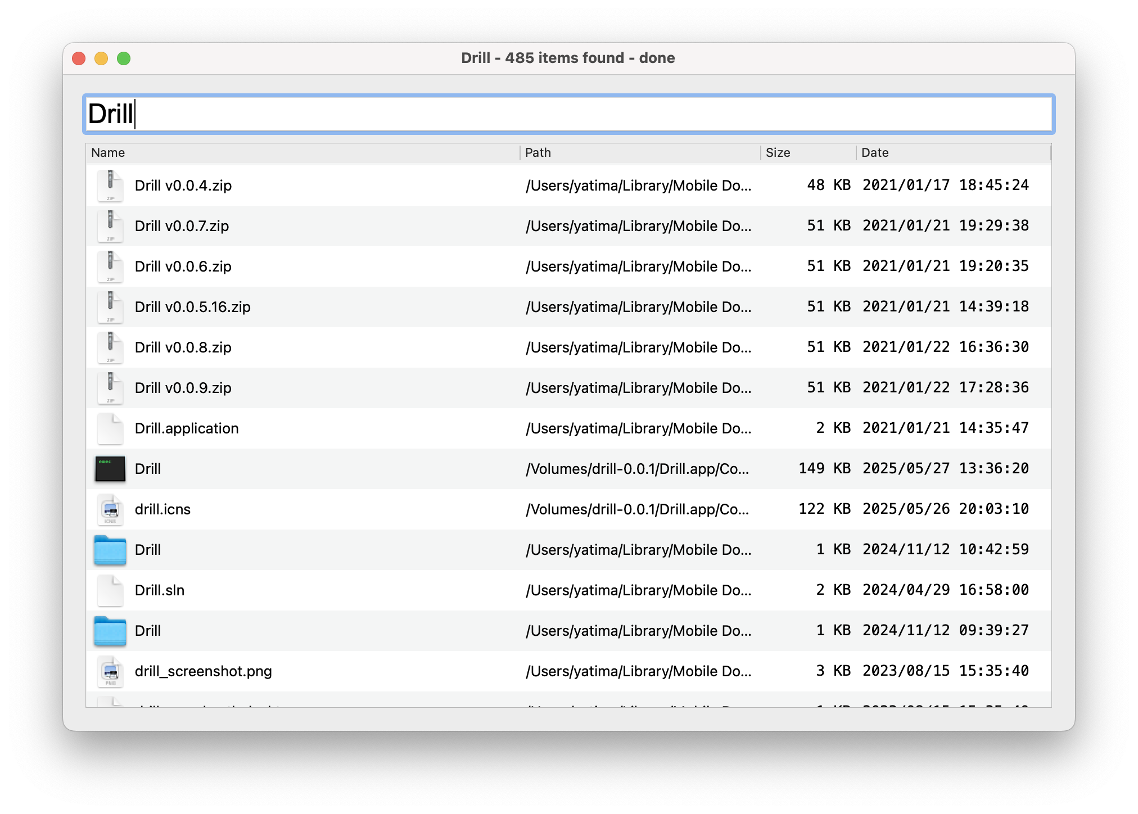Screen dimensions: 1138x814
Task: Click the Path column header
Action: point(537,152)
